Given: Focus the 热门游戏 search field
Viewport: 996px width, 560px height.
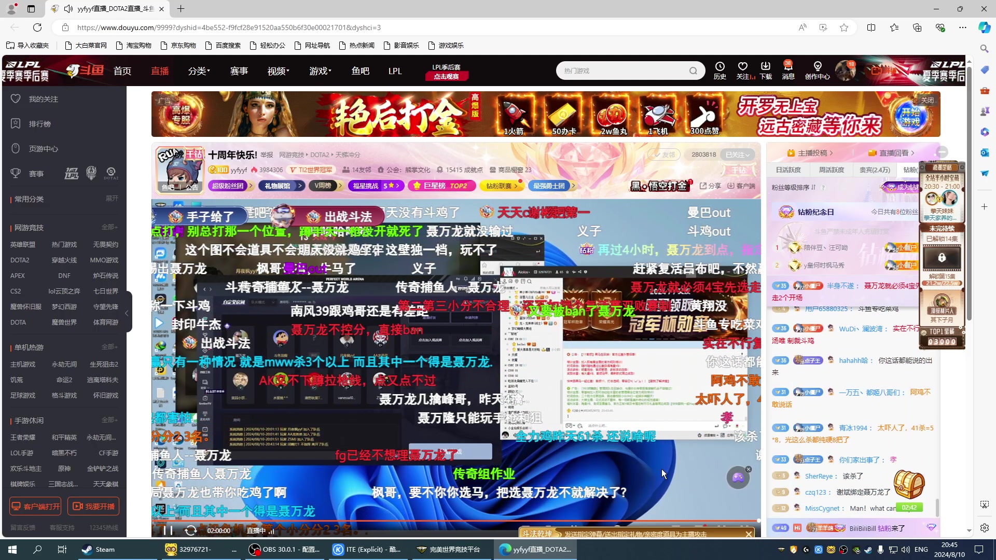Looking at the screenshot, I should coord(624,71).
